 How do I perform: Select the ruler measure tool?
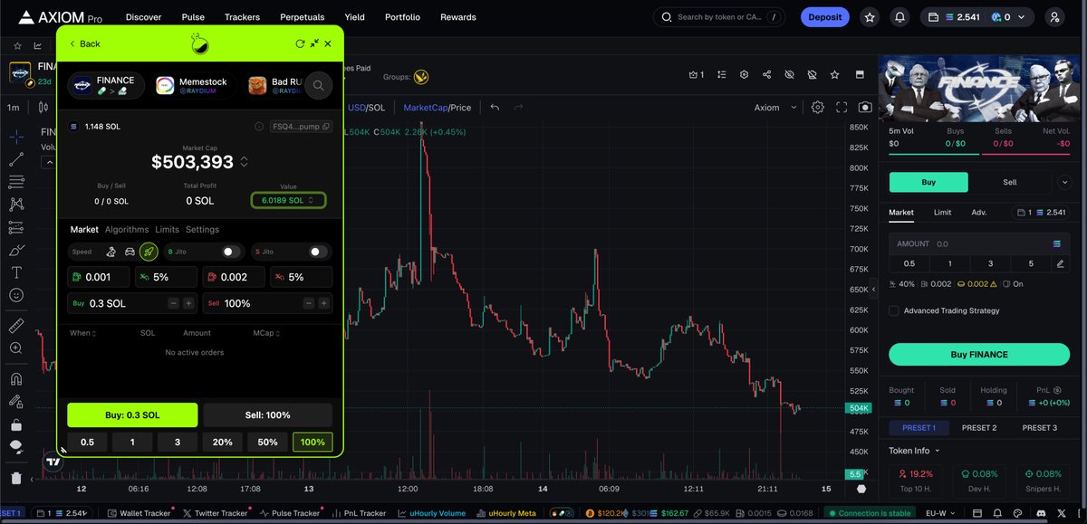(16, 325)
